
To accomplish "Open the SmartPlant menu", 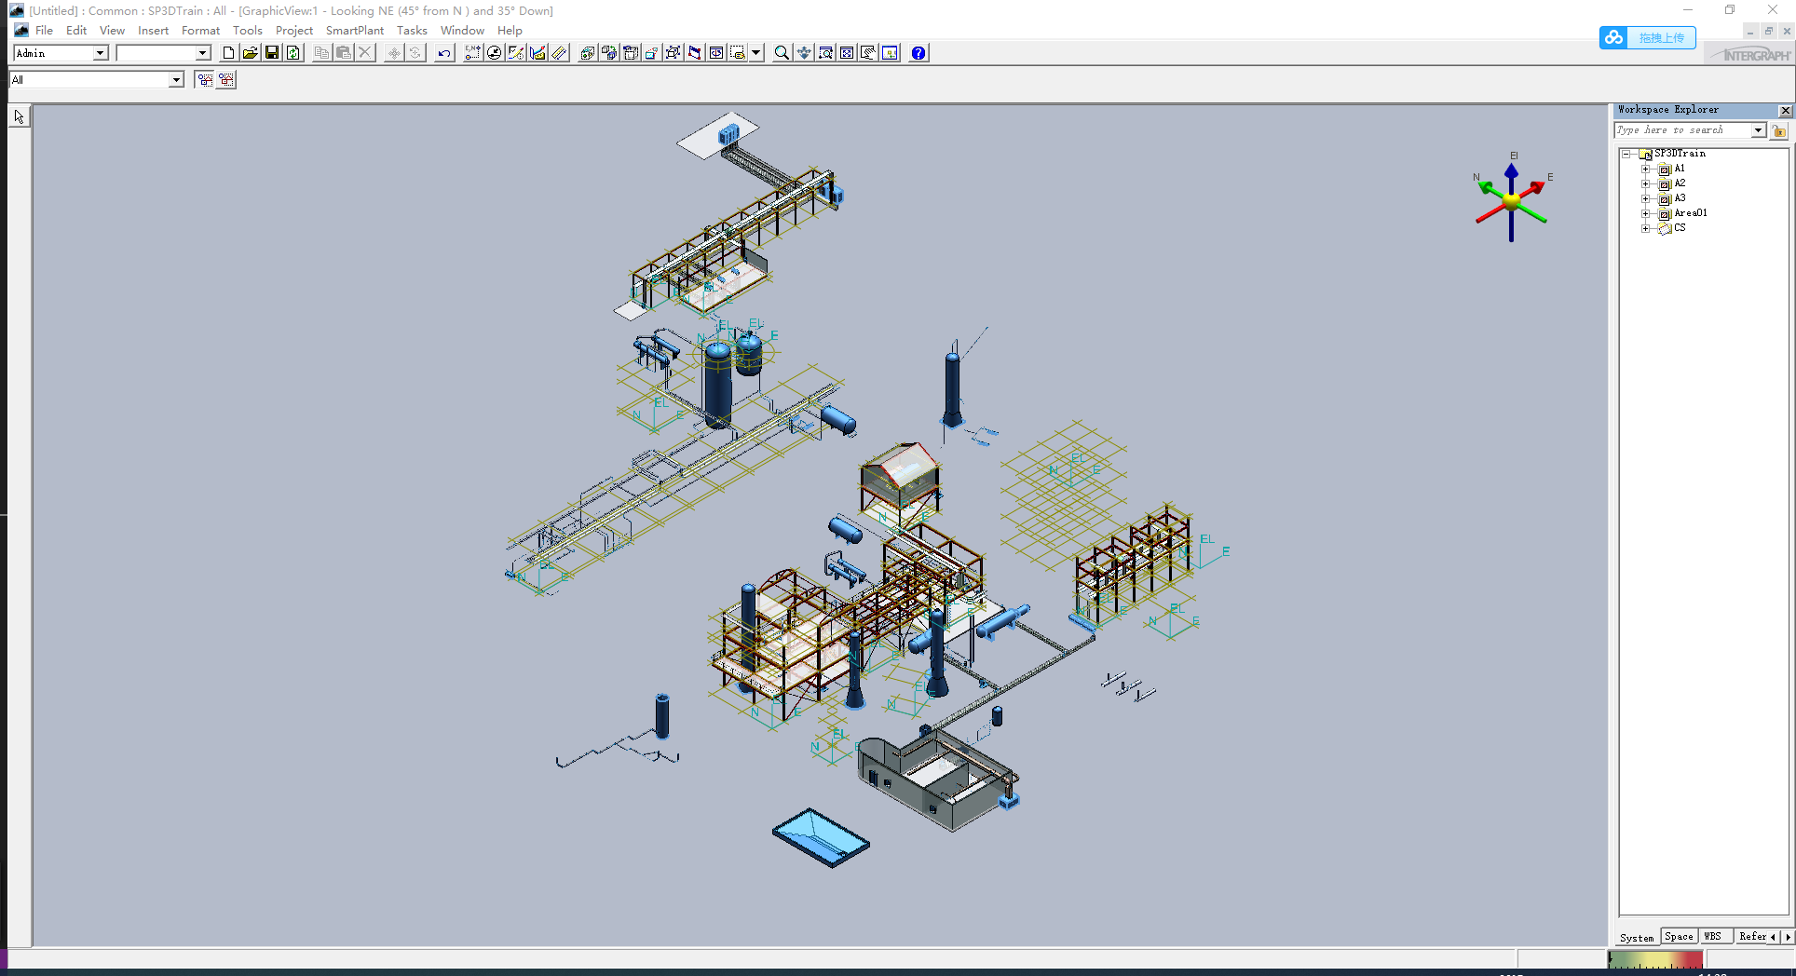I will pyautogui.click(x=354, y=30).
